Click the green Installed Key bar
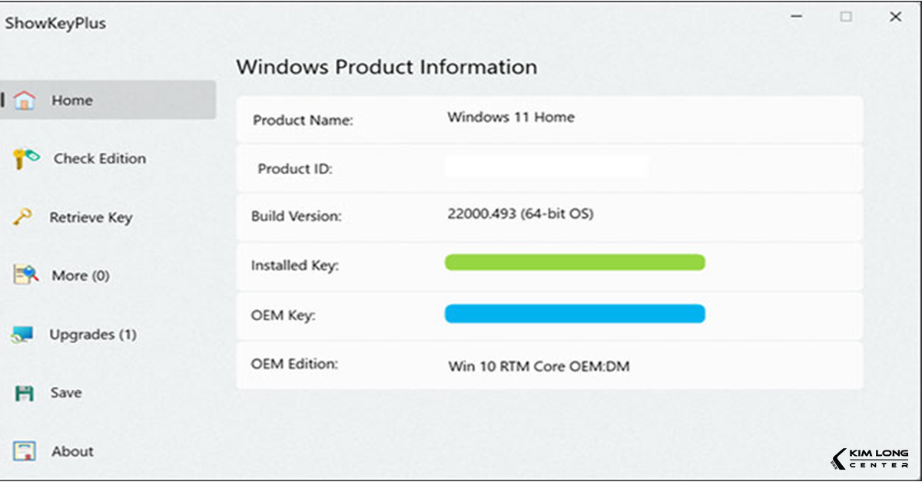 point(574,262)
